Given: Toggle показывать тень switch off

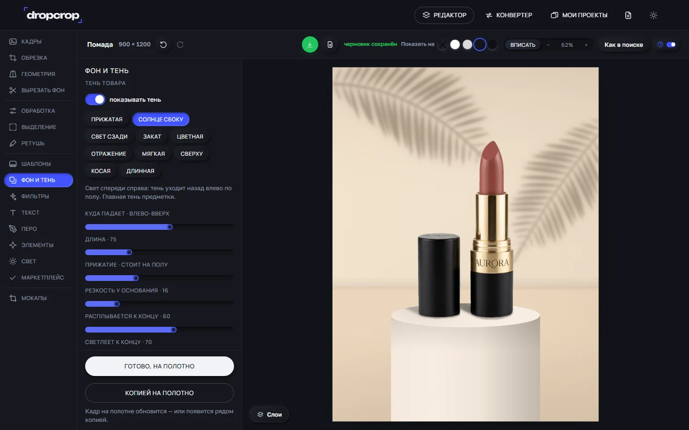Looking at the screenshot, I should point(95,99).
